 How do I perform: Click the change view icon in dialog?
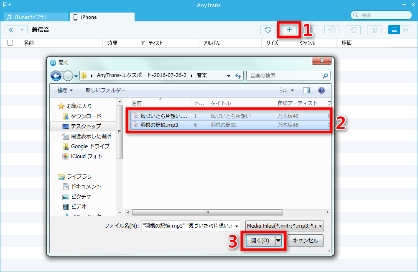283,90
